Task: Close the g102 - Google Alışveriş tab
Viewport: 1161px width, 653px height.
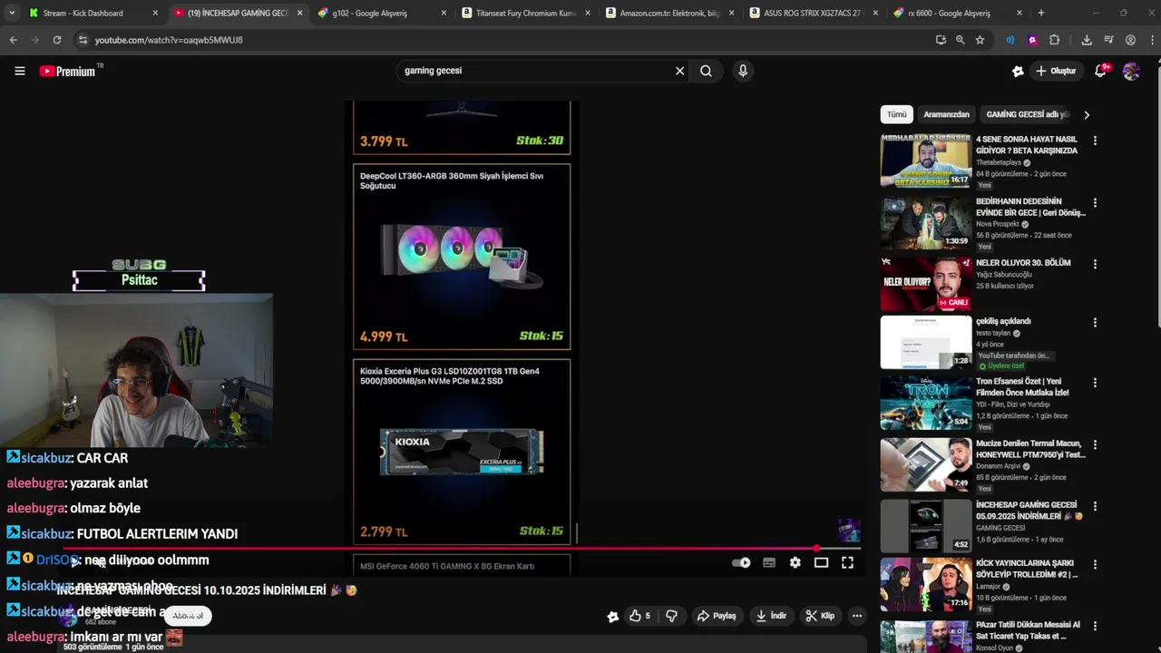Action: point(444,13)
